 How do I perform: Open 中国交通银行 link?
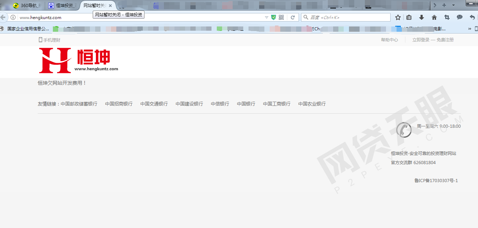(x=154, y=104)
